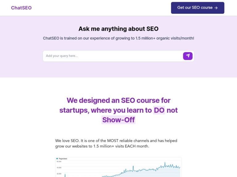Click the 60,000 axis label on chart
Screen dimensions: 237x177
pyautogui.click(x=59, y=161)
